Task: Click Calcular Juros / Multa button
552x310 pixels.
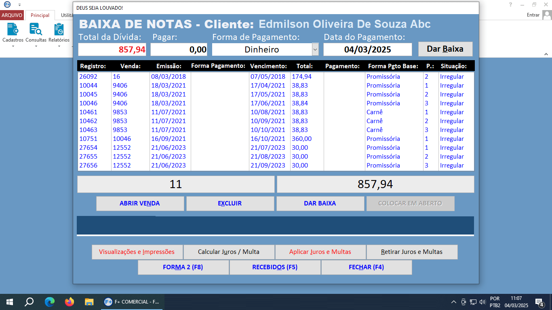Action: point(229,252)
